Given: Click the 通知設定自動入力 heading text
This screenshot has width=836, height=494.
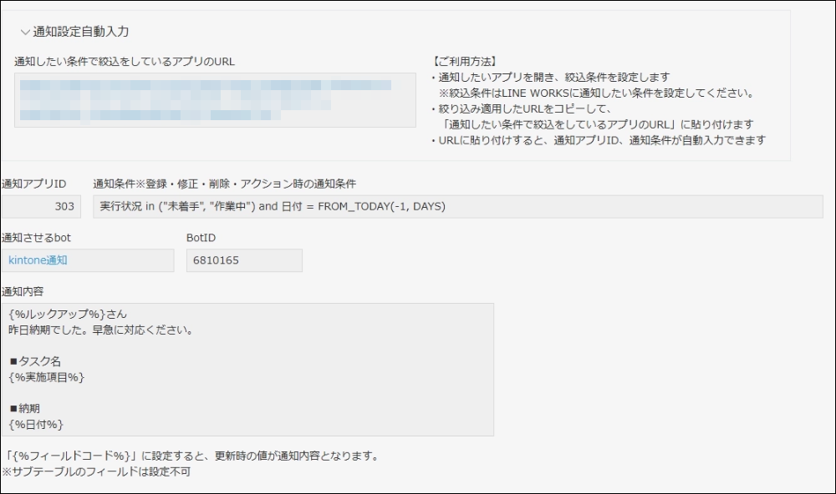Looking at the screenshot, I should pyautogui.click(x=81, y=32).
